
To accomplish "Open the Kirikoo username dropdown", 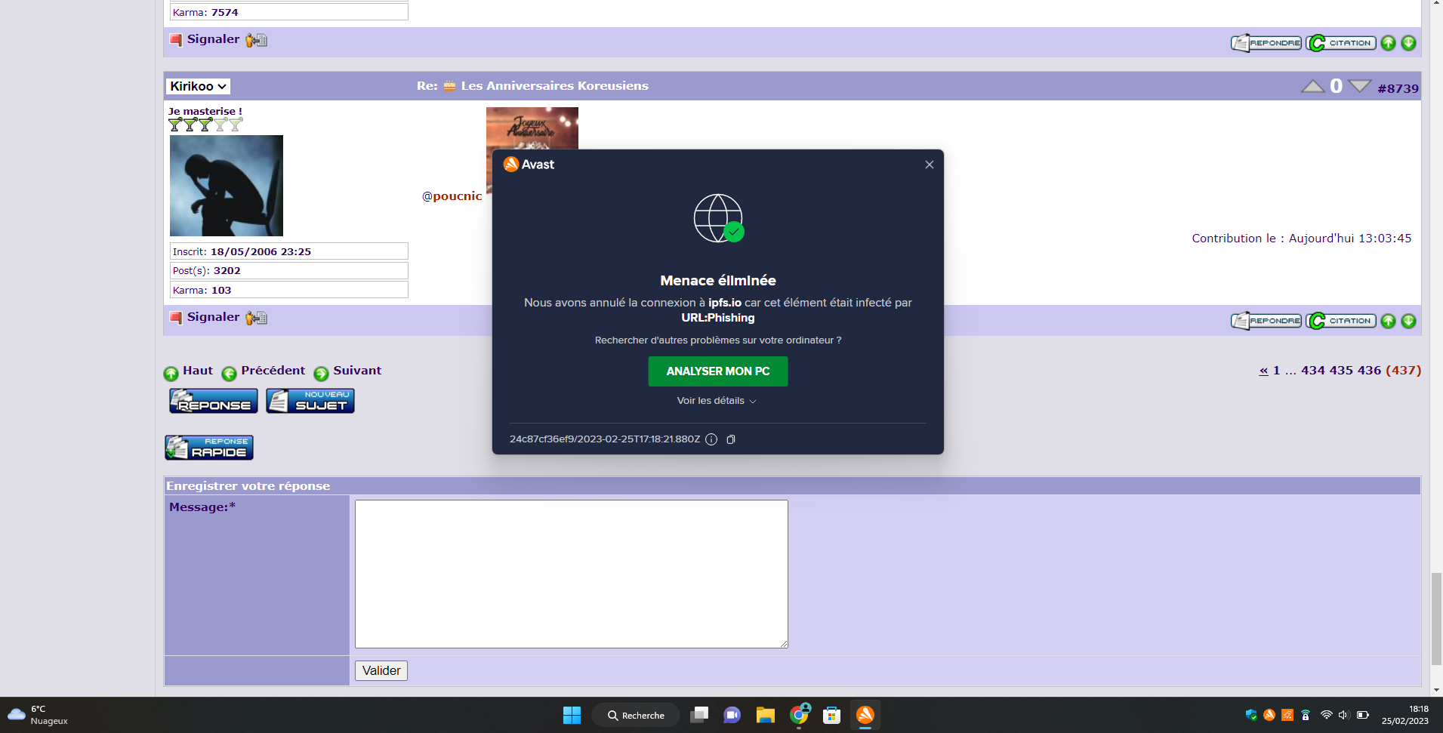I will 198,87.
